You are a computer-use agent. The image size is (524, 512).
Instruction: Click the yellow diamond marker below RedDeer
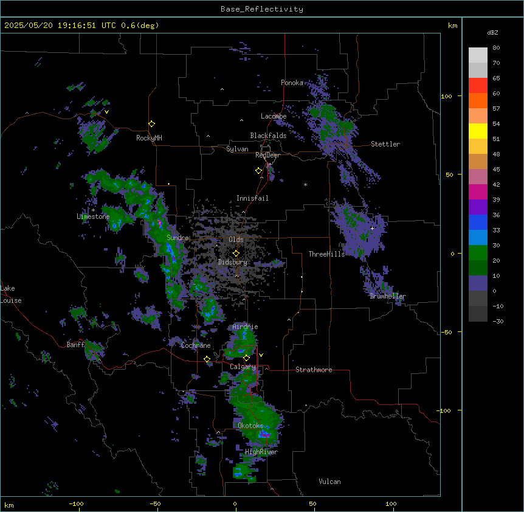(258, 171)
